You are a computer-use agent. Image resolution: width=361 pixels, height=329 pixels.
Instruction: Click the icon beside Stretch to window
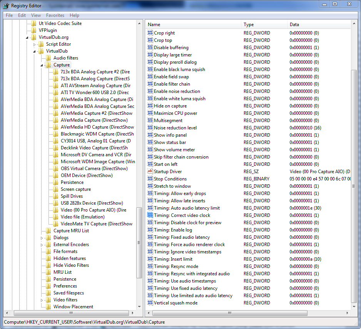pyautogui.click(x=150, y=186)
